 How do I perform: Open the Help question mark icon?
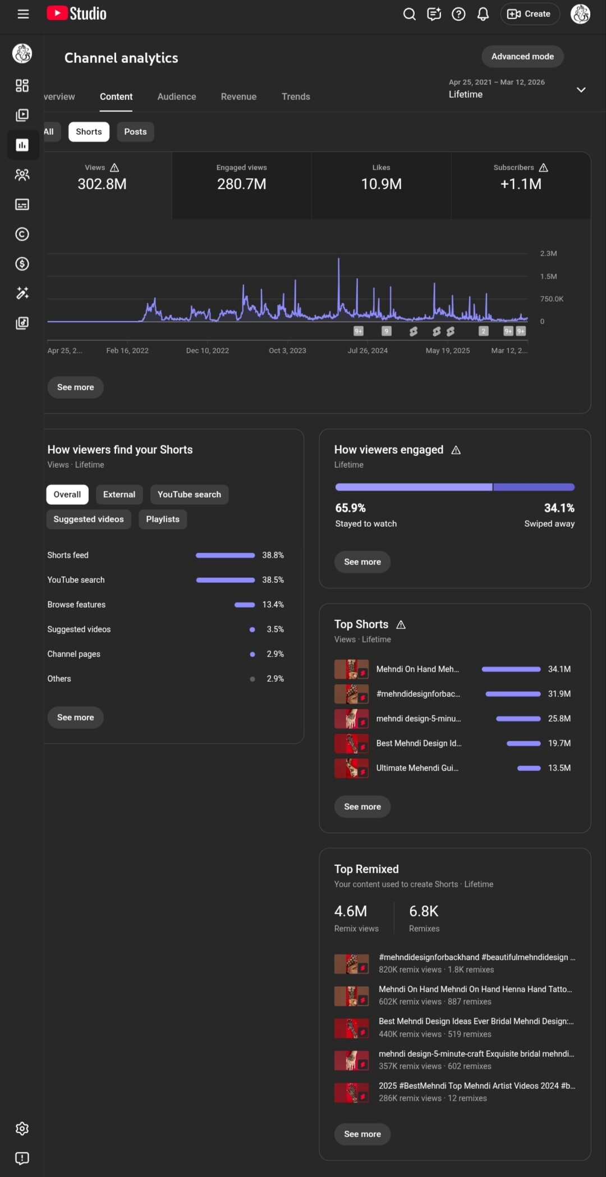coord(458,14)
